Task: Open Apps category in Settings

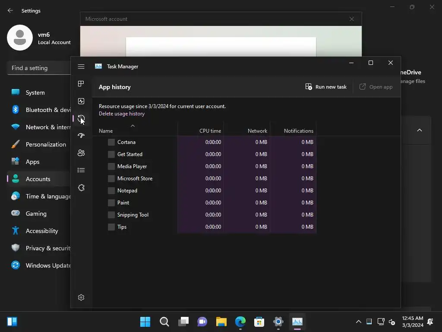Action: pos(39,162)
